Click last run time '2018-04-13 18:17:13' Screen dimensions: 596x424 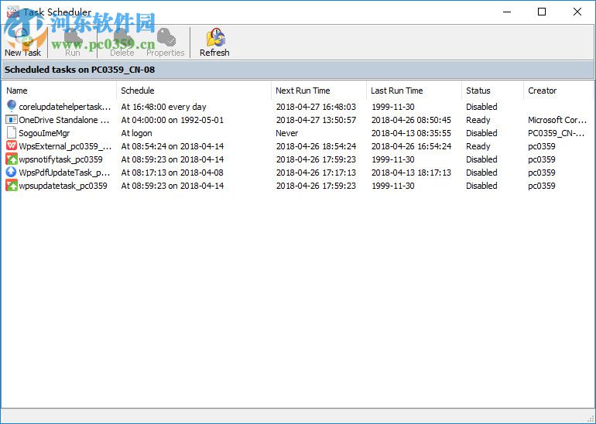coord(411,173)
